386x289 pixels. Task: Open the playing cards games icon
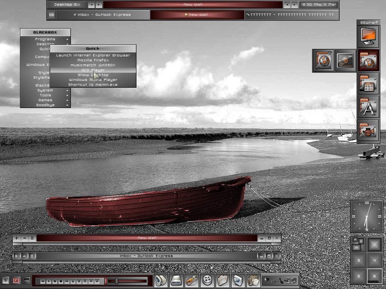[x=253, y=280]
